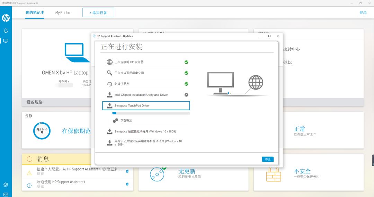This screenshot has width=374, height=197.
Task: Click green check for 正在连接到 HP 服务器
Action: 186,62
